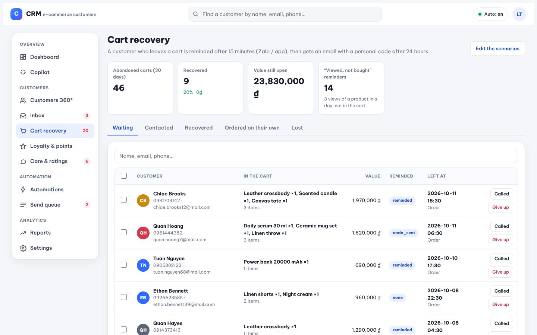
Task: Click the Cart recovery badge showing 20
Action: point(85,131)
